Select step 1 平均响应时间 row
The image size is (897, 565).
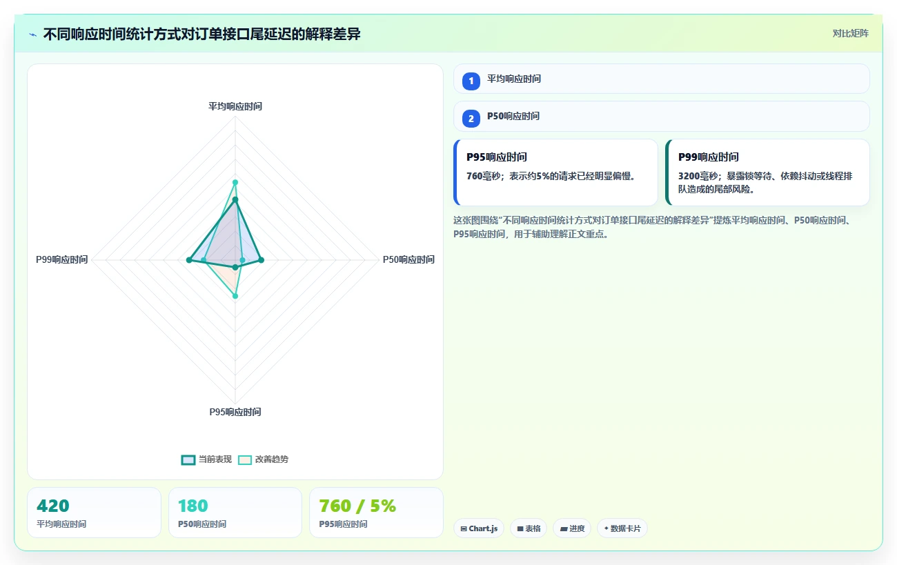click(661, 79)
